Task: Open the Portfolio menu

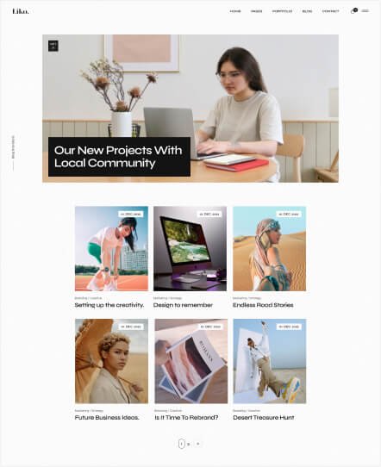Action: coord(282,11)
